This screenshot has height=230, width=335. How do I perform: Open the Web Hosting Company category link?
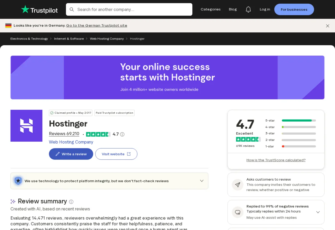pos(71,142)
